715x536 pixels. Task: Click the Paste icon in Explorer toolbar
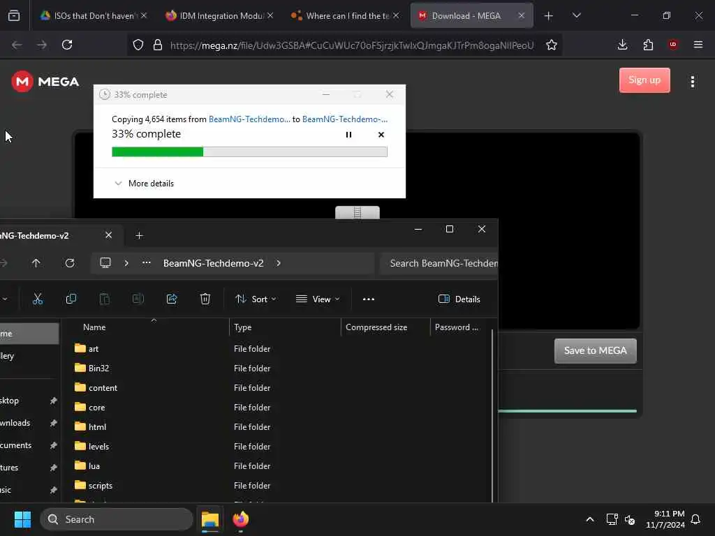[x=105, y=299]
